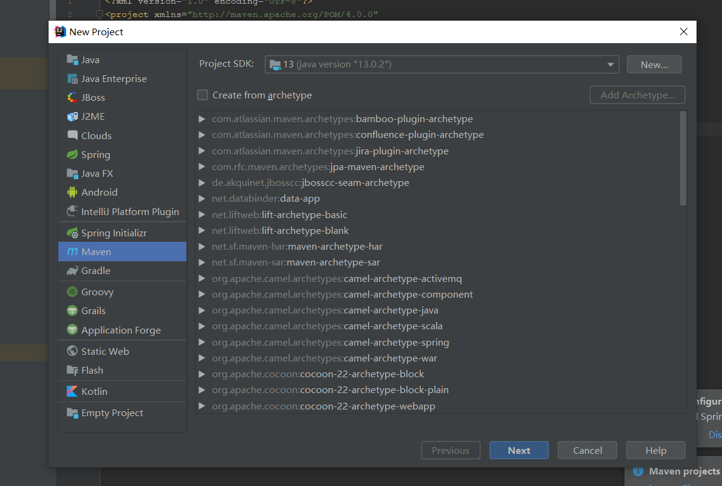Viewport: 722px width, 486px height.
Task: Select Empty Project type
Action: tap(123, 412)
